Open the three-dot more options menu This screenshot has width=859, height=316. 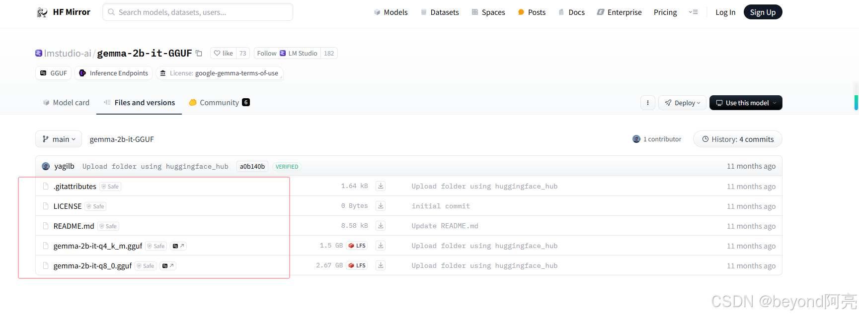(x=648, y=103)
